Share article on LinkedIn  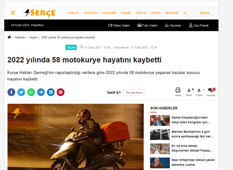point(51,92)
